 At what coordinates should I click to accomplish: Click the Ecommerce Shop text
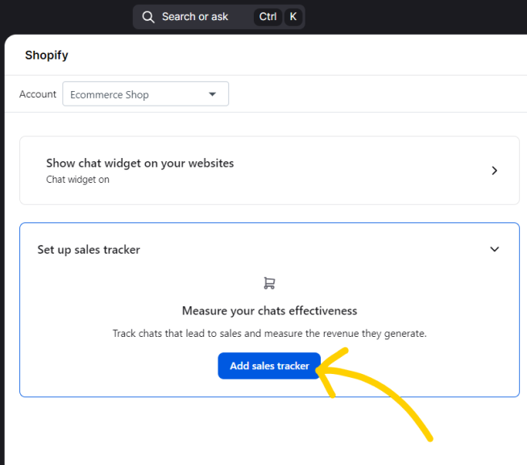click(x=110, y=95)
